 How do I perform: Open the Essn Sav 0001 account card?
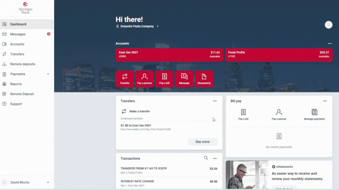(x=169, y=54)
